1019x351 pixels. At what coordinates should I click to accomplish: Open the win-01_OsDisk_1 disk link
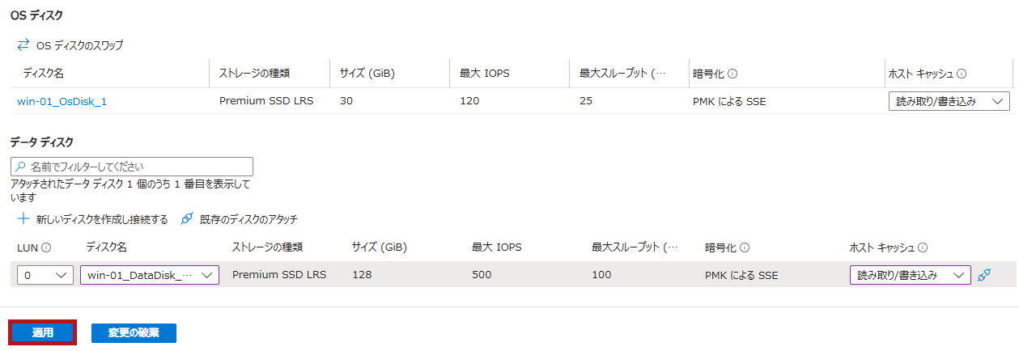62,101
